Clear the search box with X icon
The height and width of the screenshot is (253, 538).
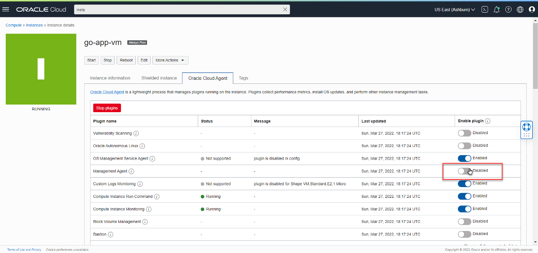[285, 9]
